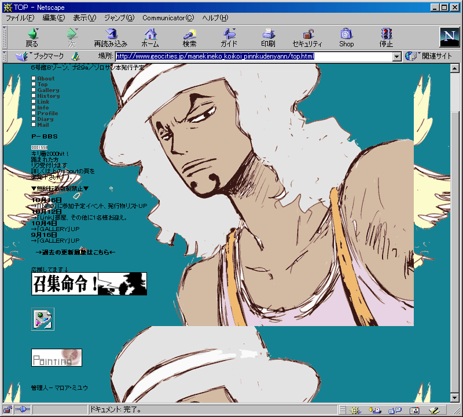The height and width of the screenshot is (417, 463).
Task: Follow the About link
Action: 46,79
